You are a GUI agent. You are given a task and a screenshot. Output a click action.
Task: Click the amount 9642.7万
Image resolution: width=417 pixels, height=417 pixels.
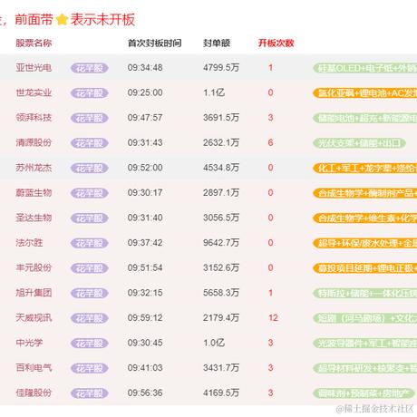tap(221, 243)
